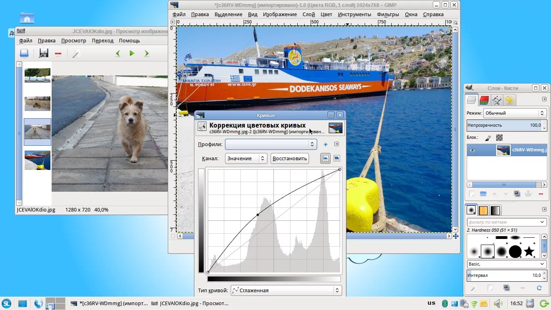Click the duplicate layer icon
Screen dimensions: 551x310
[517, 194]
